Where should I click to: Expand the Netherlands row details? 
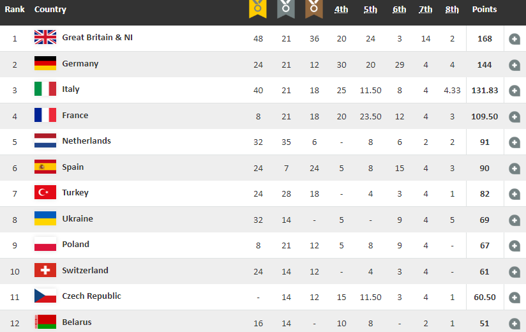[x=515, y=142]
